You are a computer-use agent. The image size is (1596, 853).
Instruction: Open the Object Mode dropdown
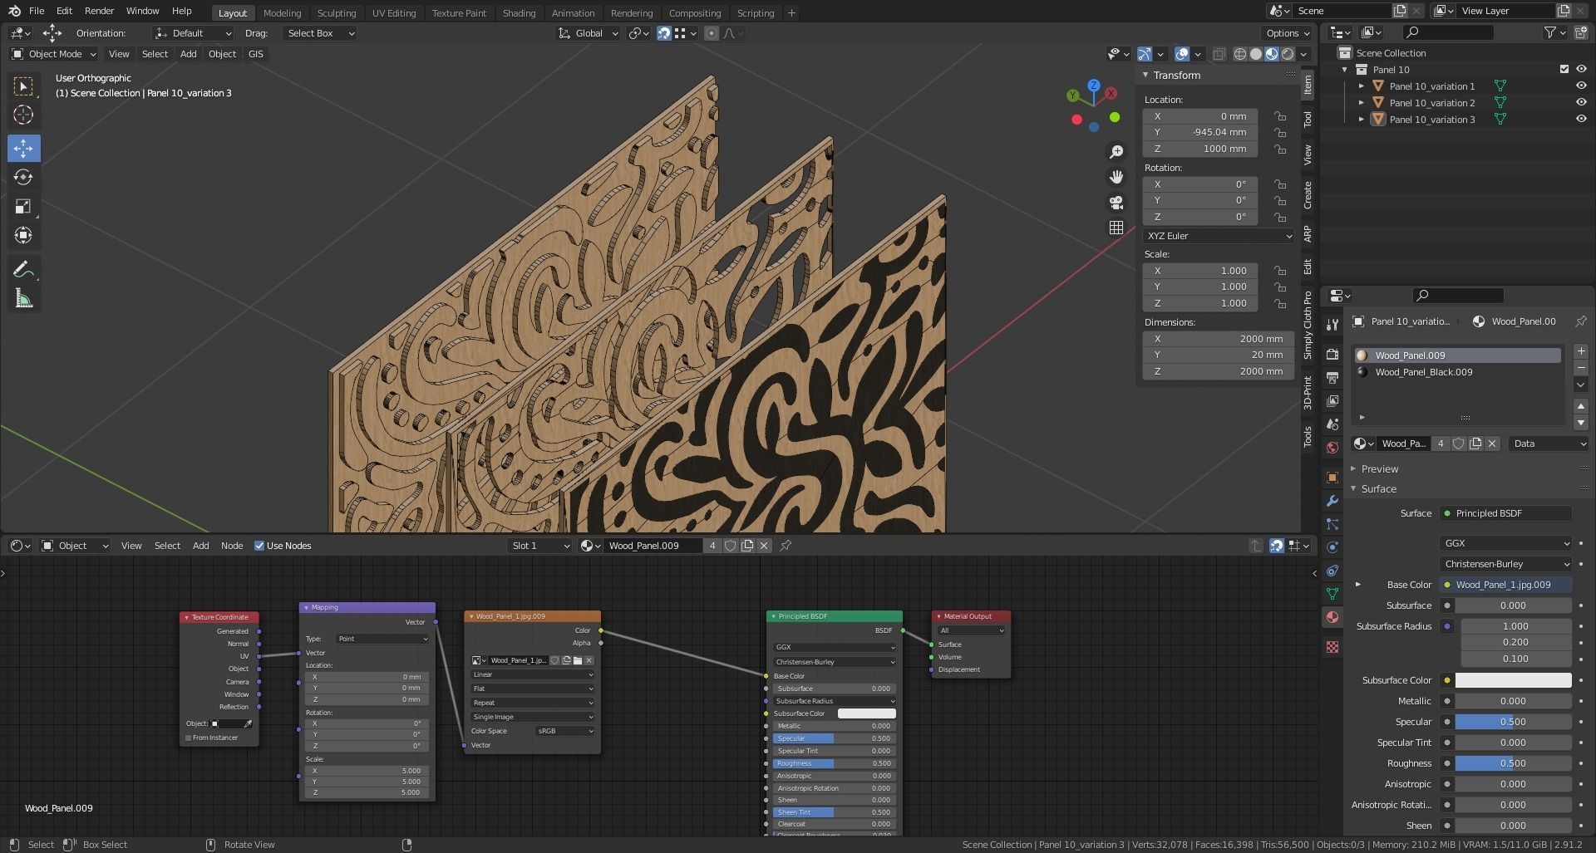click(54, 54)
